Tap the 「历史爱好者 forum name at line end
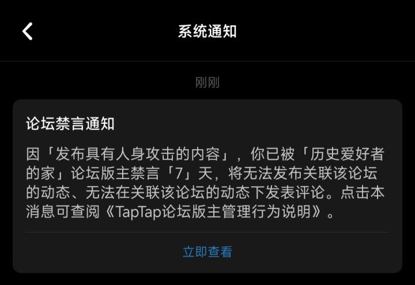 [343, 154]
